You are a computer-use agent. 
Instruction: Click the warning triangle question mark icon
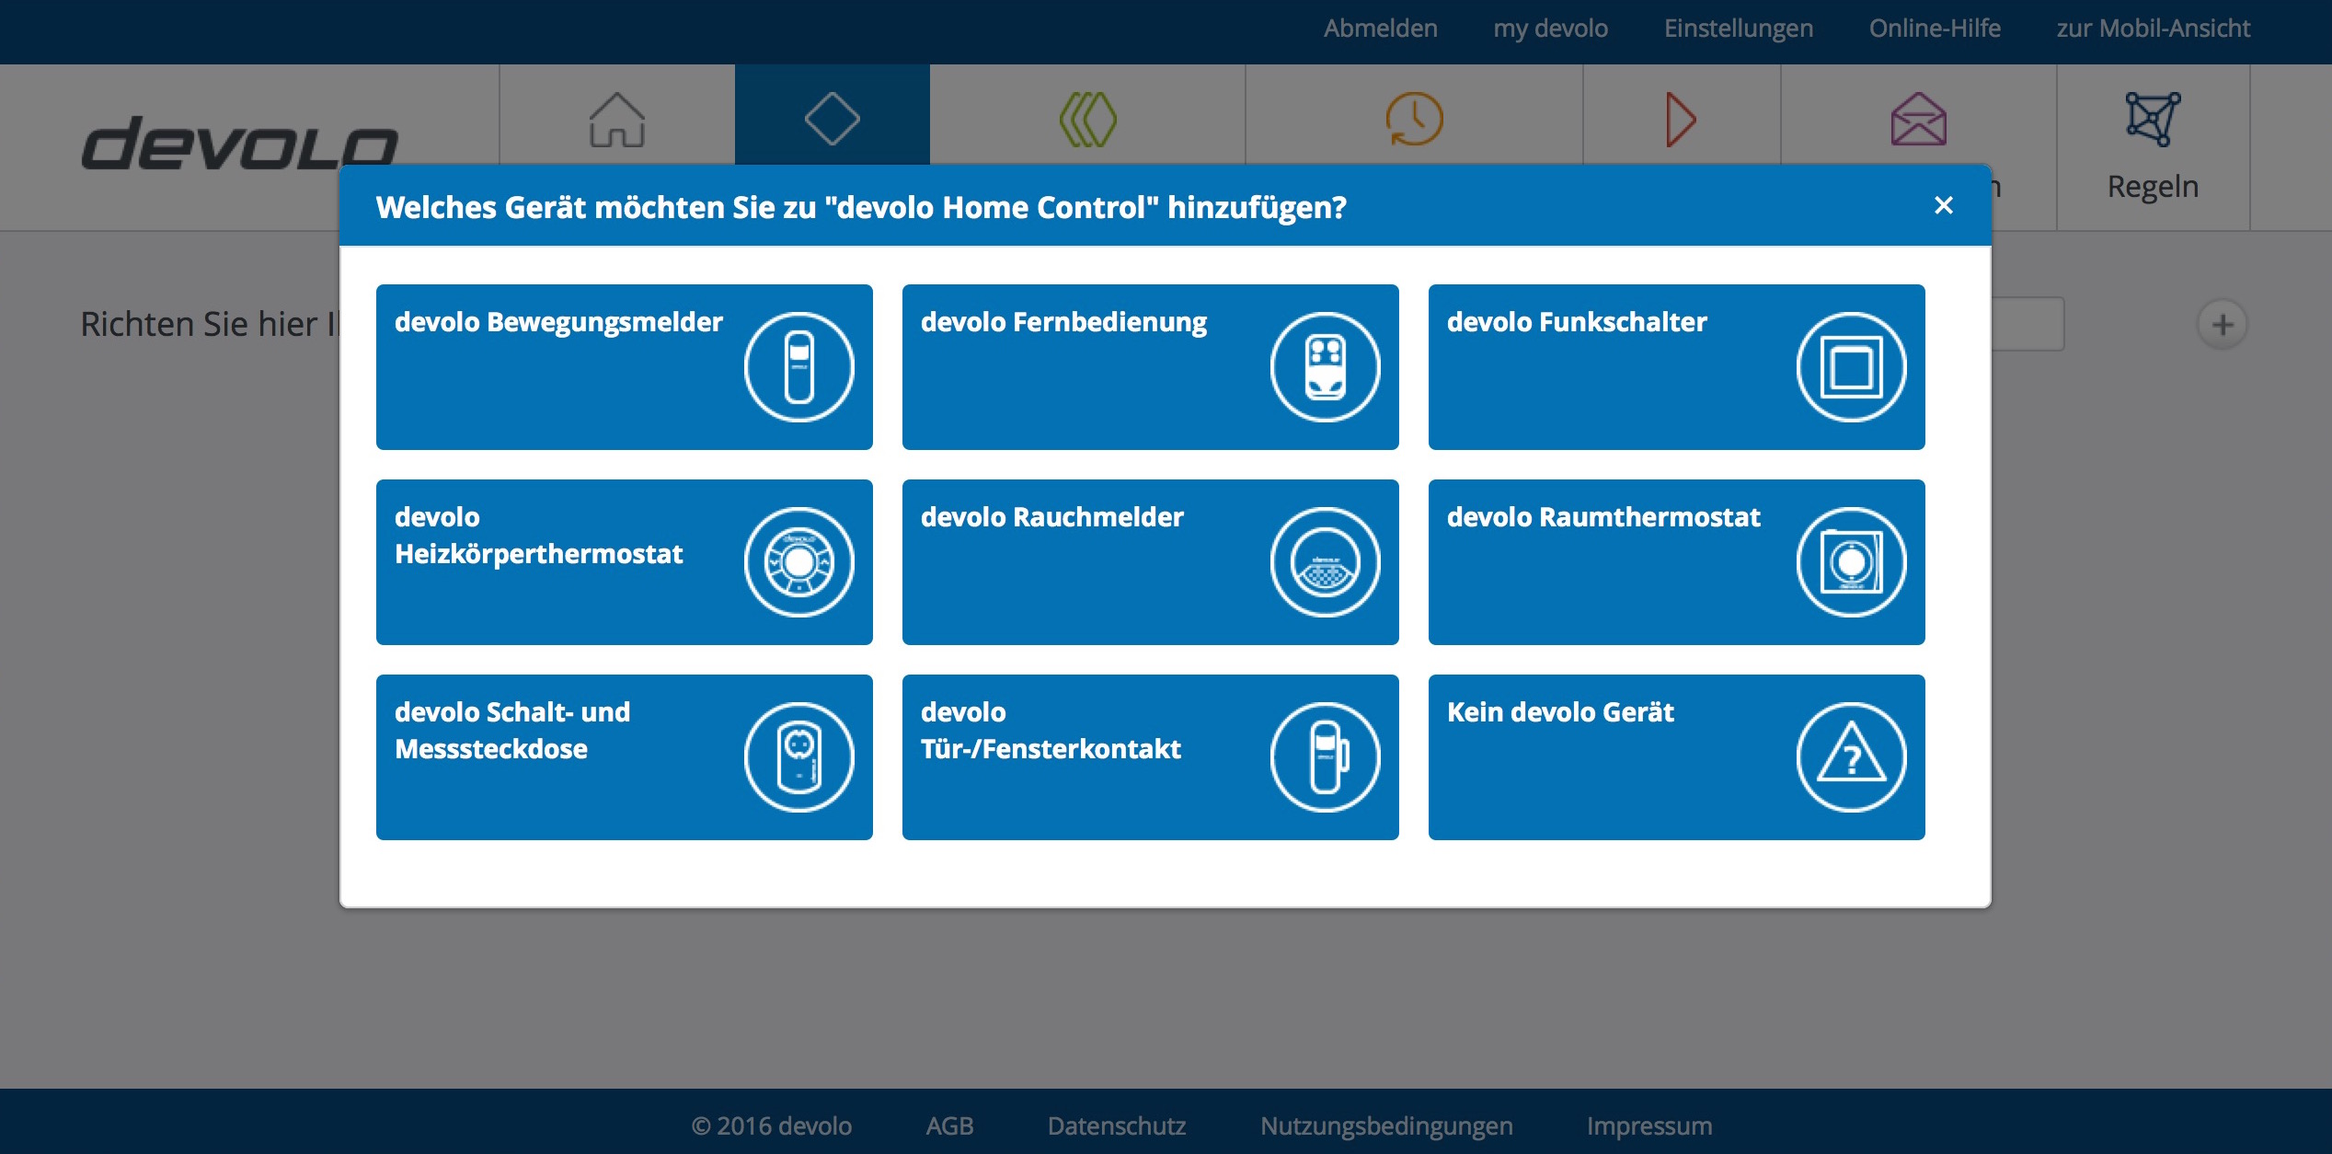(1851, 757)
